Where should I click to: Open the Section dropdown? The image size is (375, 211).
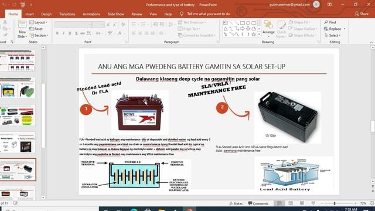39,35
